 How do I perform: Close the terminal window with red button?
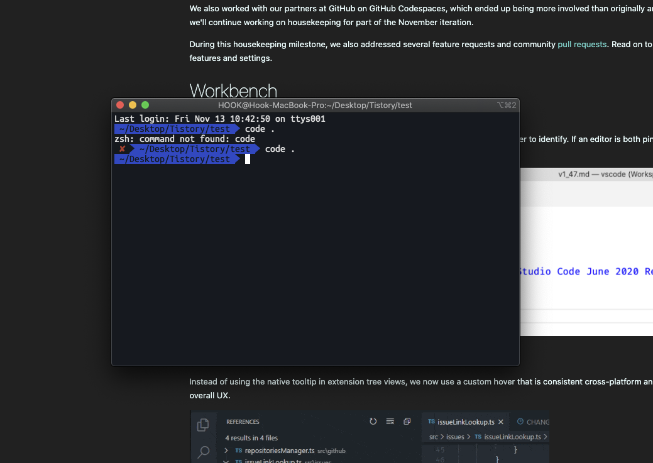pos(120,105)
